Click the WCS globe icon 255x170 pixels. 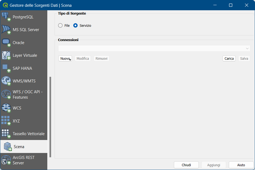6,108
